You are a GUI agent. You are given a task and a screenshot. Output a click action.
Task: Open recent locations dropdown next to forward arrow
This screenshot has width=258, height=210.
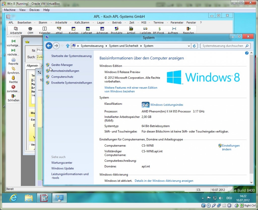point(62,46)
